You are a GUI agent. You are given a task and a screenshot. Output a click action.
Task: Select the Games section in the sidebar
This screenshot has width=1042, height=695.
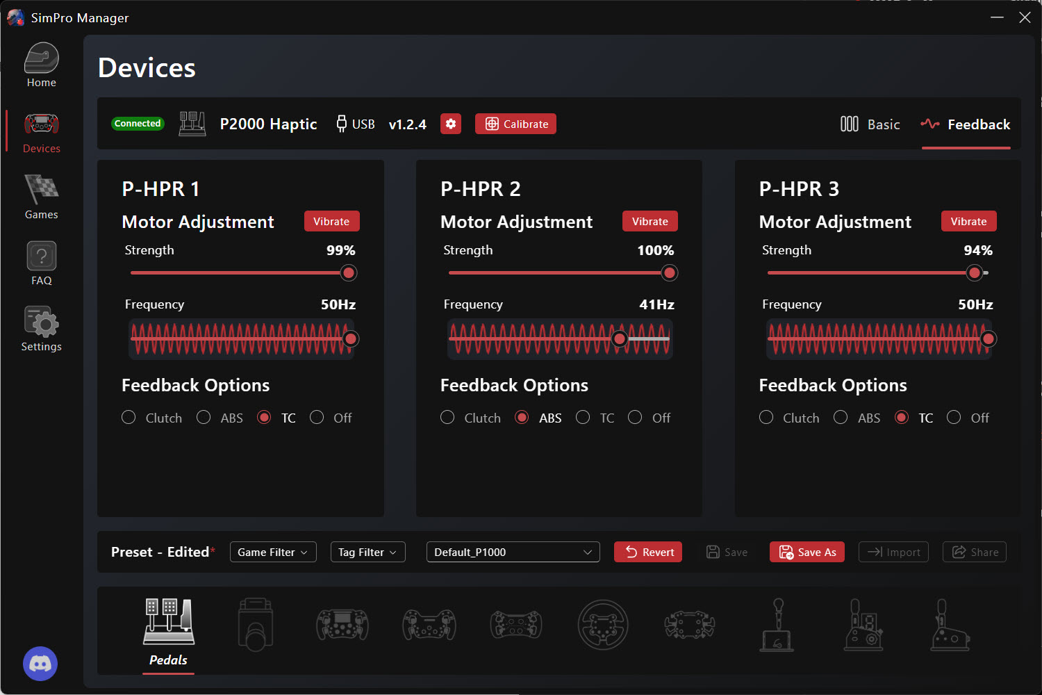click(41, 197)
